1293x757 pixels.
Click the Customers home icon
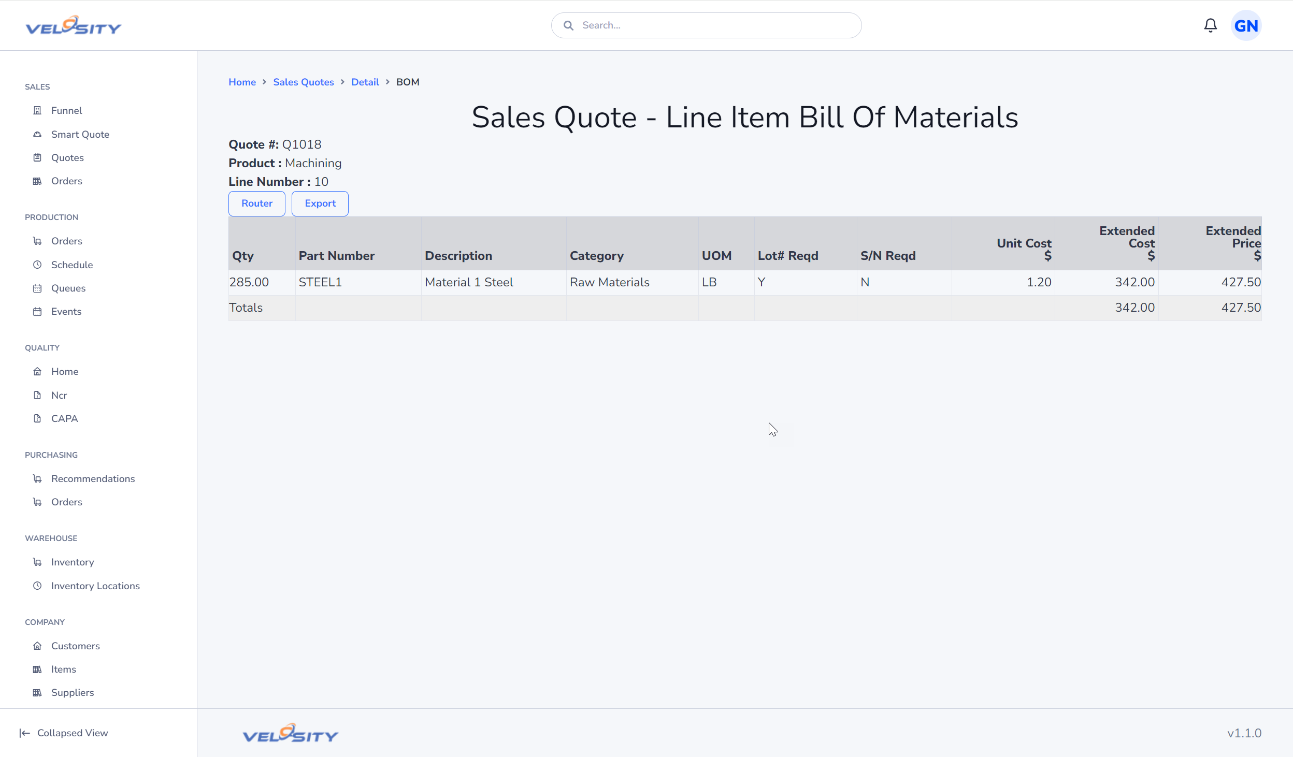tap(37, 646)
